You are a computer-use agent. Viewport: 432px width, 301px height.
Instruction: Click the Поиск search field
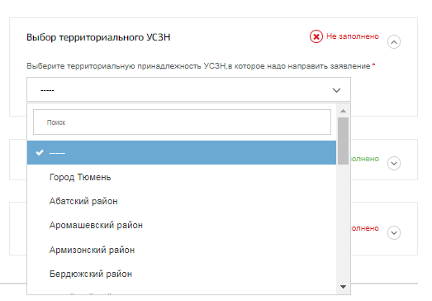182,122
